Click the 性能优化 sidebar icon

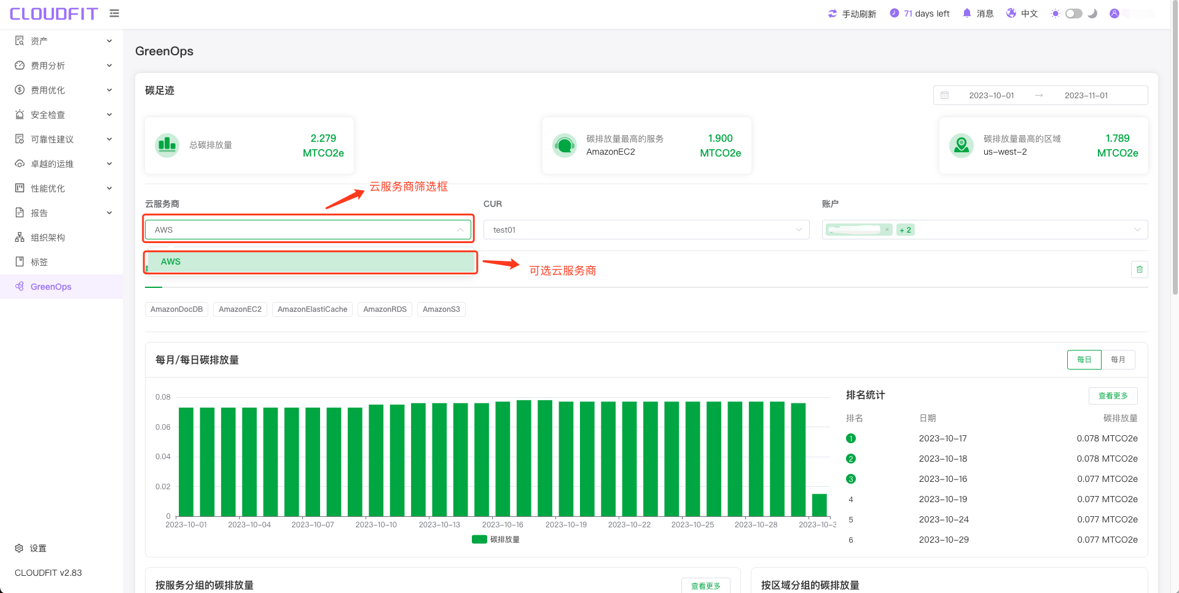[20, 188]
